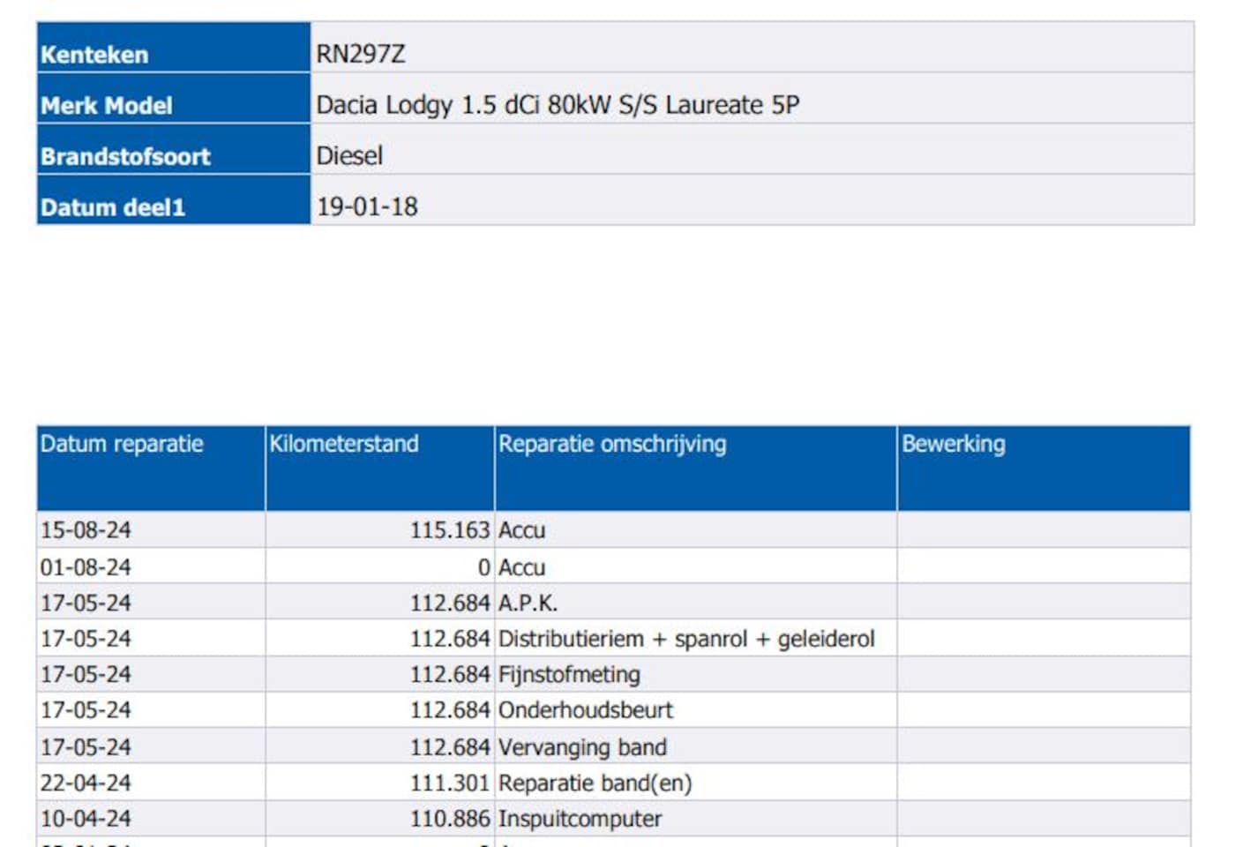Viewport: 1258px width, 847px height.
Task: Click the Accu entry dated 01-08-24
Action: (521, 567)
